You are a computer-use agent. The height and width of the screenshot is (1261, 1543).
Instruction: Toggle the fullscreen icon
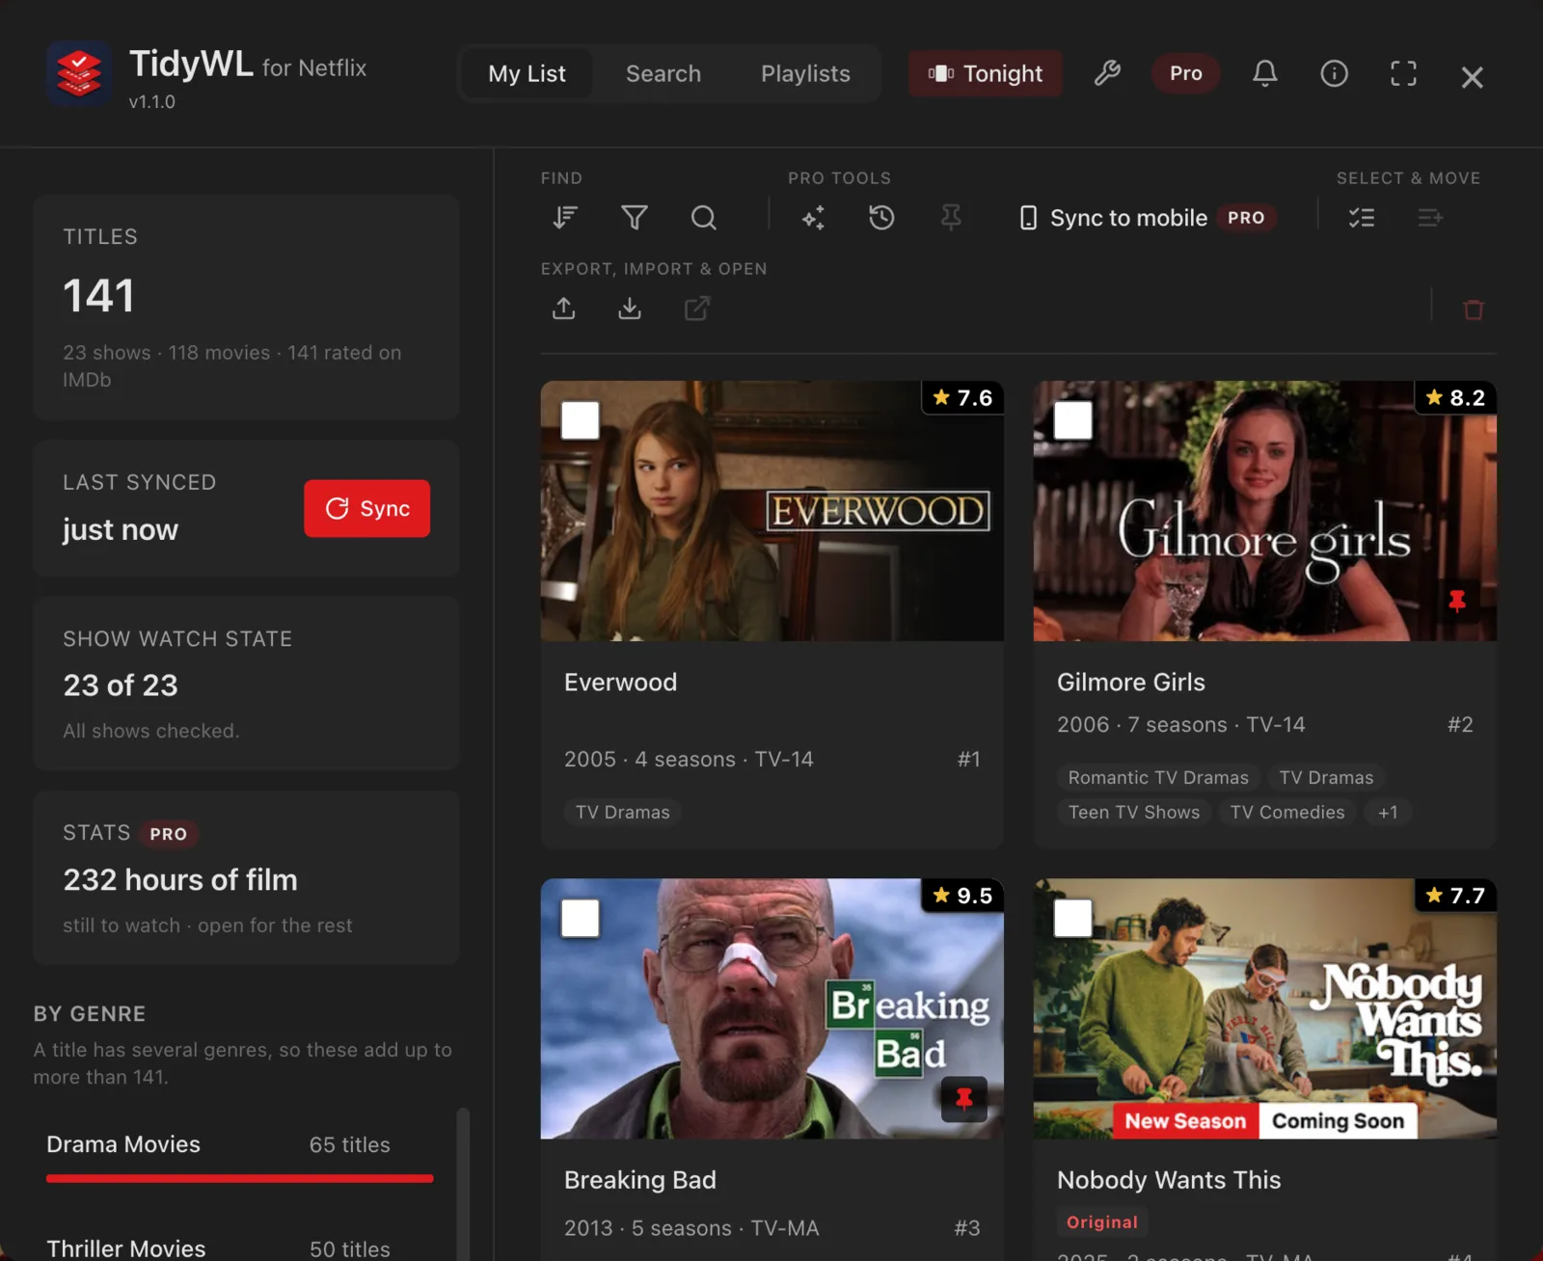click(1404, 73)
